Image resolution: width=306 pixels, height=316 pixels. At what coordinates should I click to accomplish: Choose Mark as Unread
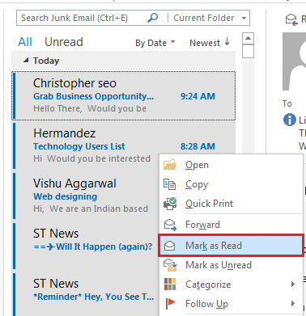click(231, 265)
